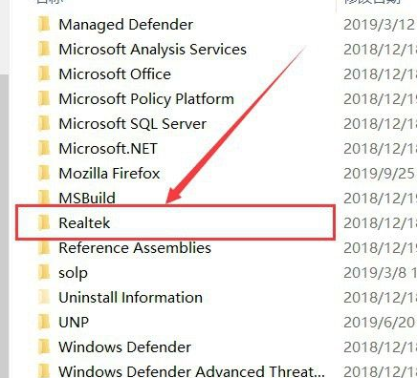This screenshot has height=378, width=417.
Task: Select Microsoft Policy Platform folder name
Action: (146, 99)
